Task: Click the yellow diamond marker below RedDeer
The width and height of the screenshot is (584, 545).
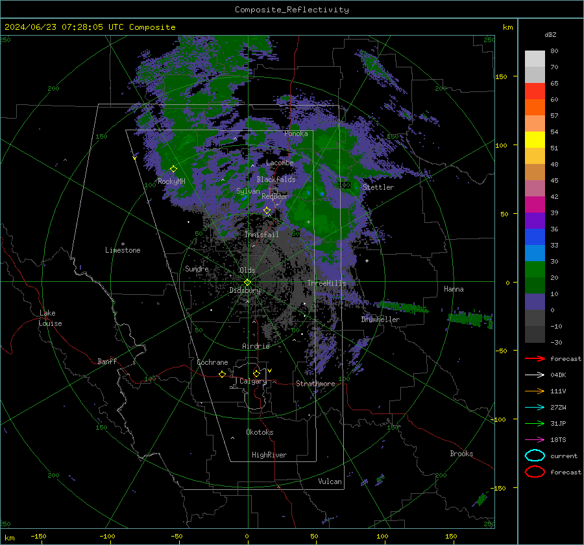Action: click(267, 211)
